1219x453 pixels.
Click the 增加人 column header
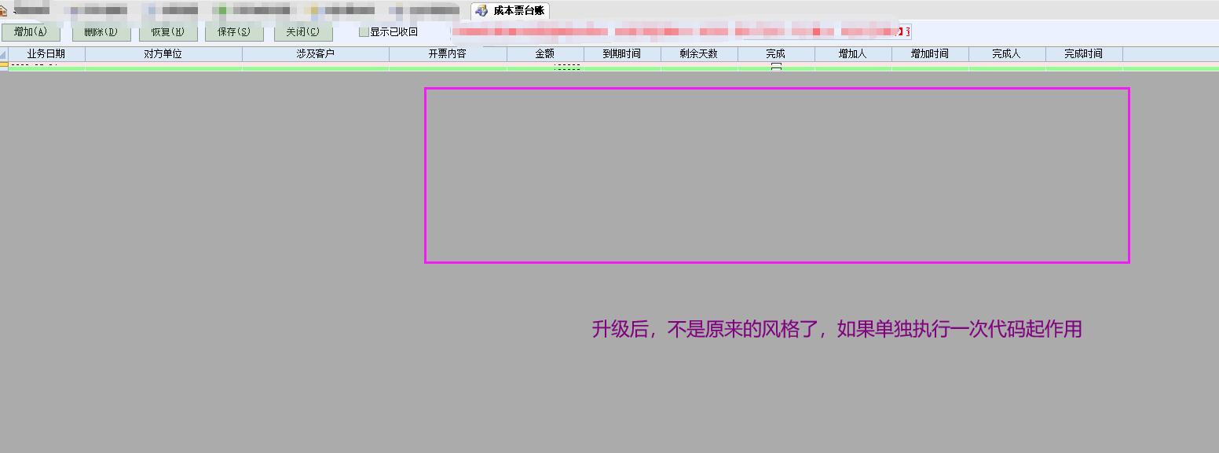tap(853, 54)
